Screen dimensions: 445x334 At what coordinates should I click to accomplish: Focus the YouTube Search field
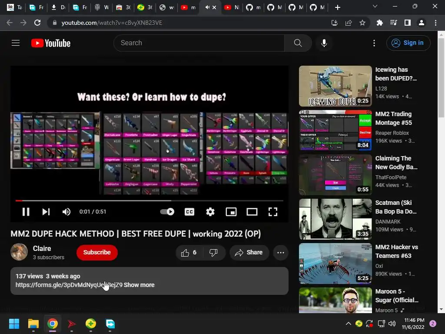point(199,43)
